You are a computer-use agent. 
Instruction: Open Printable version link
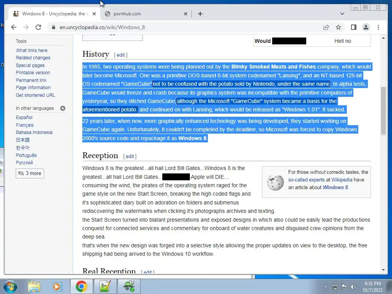(33, 73)
